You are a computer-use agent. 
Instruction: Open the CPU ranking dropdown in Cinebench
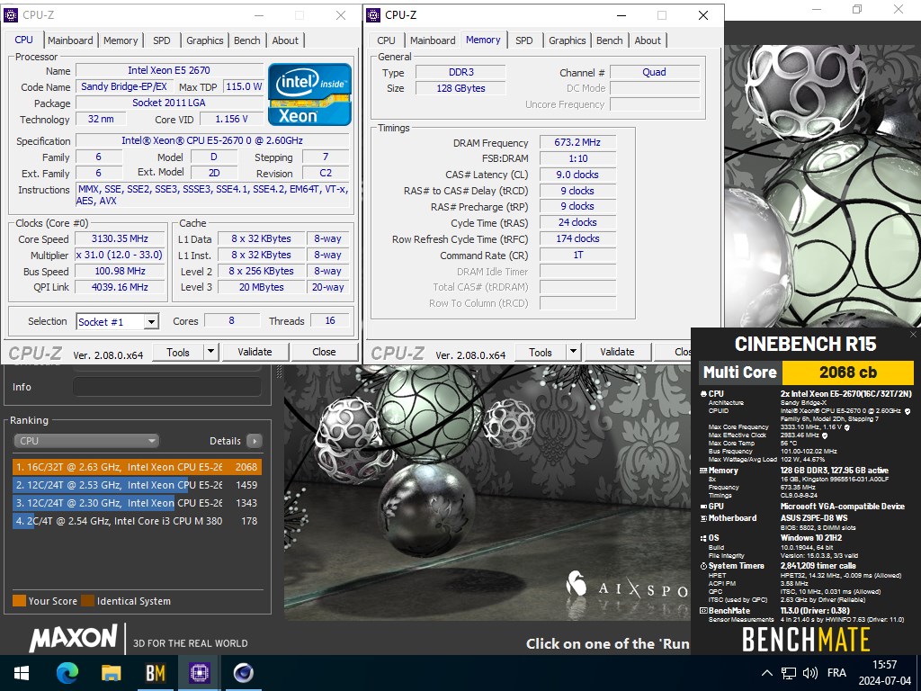tap(86, 441)
